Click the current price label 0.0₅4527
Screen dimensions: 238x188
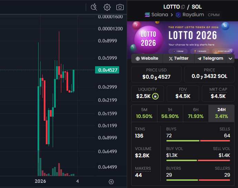[107, 70]
